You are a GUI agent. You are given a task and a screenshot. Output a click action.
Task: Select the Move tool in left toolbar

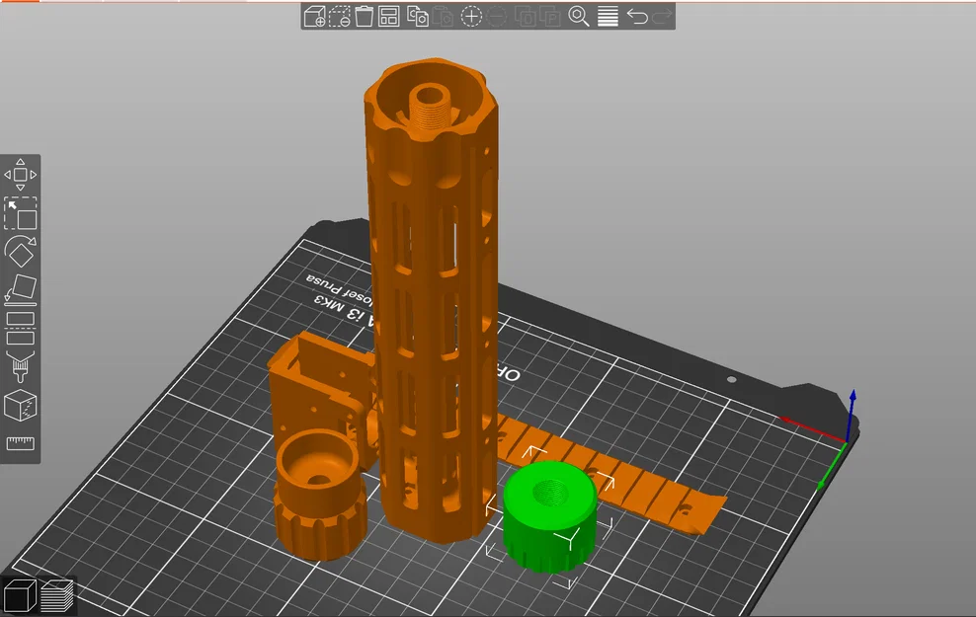(x=20, y=174)
